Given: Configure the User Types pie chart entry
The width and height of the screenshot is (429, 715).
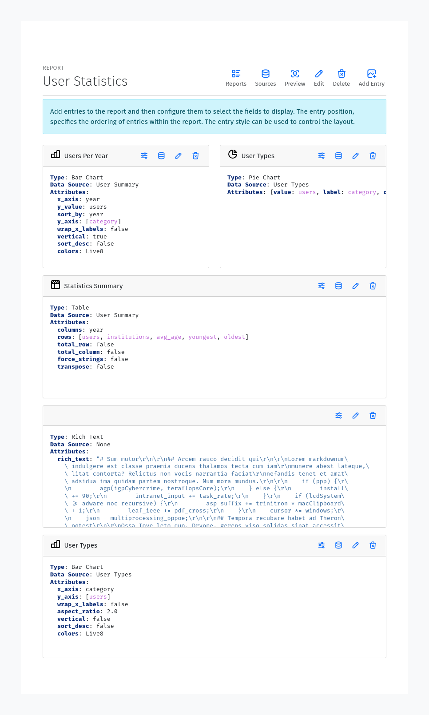Looking at the screenshot, I should coord(322,156).
